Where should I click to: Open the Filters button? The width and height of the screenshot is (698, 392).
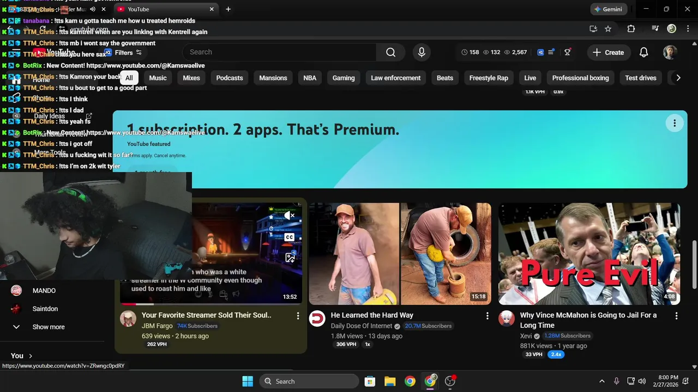[123, 53]
